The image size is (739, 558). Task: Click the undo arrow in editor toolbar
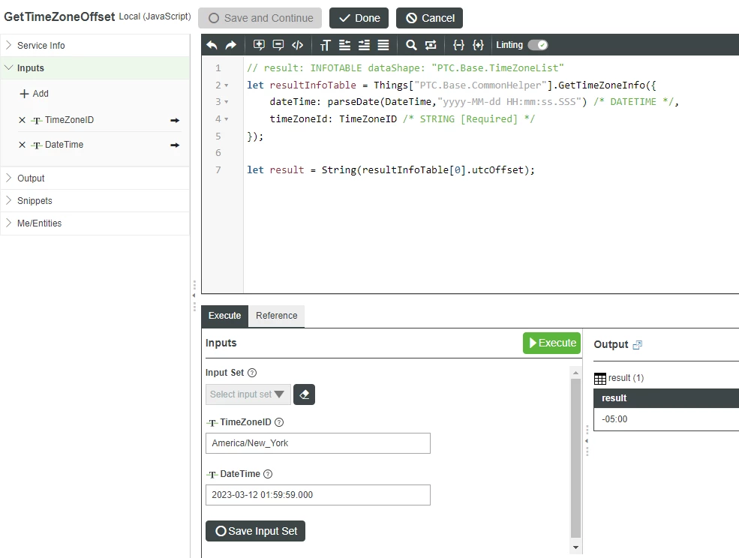pos(212,45)
